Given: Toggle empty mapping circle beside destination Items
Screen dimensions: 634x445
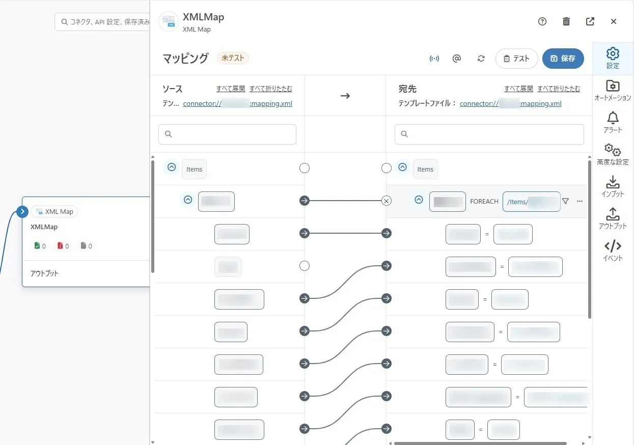Looking at the screenshot, I should pos(387,168).
